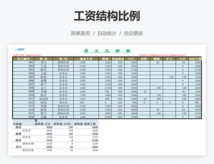
Task: Select employee number cell 012
Action: click(x=24, y=102)
